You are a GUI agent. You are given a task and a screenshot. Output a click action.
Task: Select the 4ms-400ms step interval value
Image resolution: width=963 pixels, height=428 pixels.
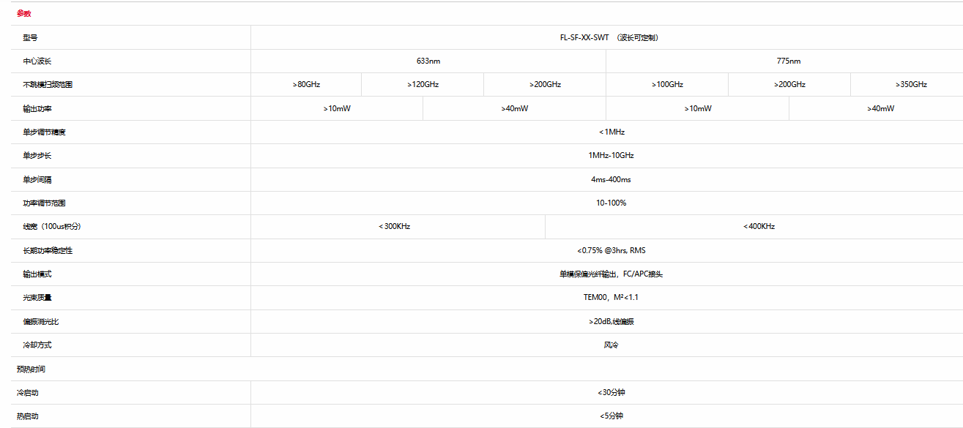pyautogui.click(x=611, y=179)
